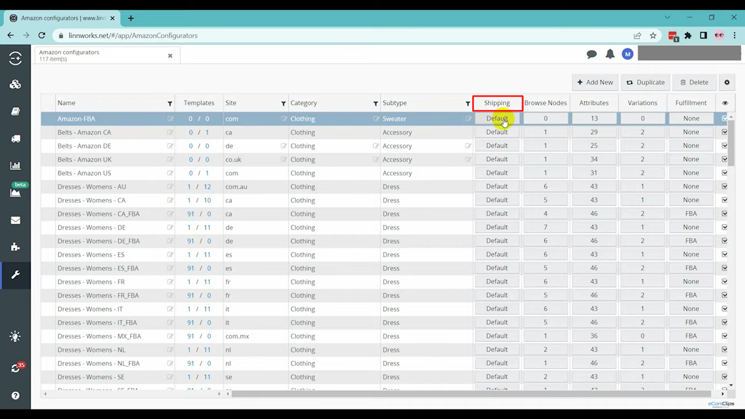The width and height of the screenshot is (745, 419).
Task: Open the truck icon in the sidebar
Action: 15,139
